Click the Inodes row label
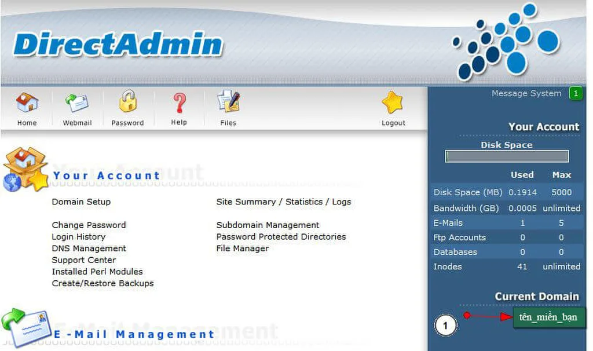 (448, 266)
